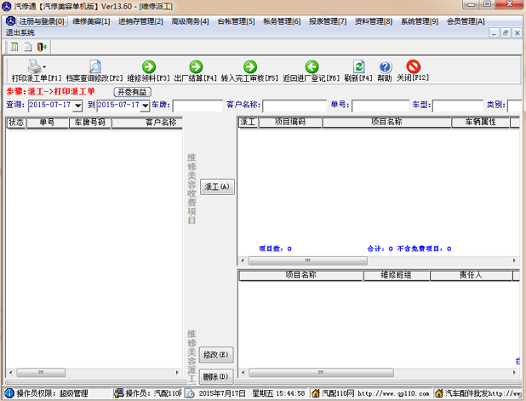Open the end date dropdown calendar

point(145,106)
